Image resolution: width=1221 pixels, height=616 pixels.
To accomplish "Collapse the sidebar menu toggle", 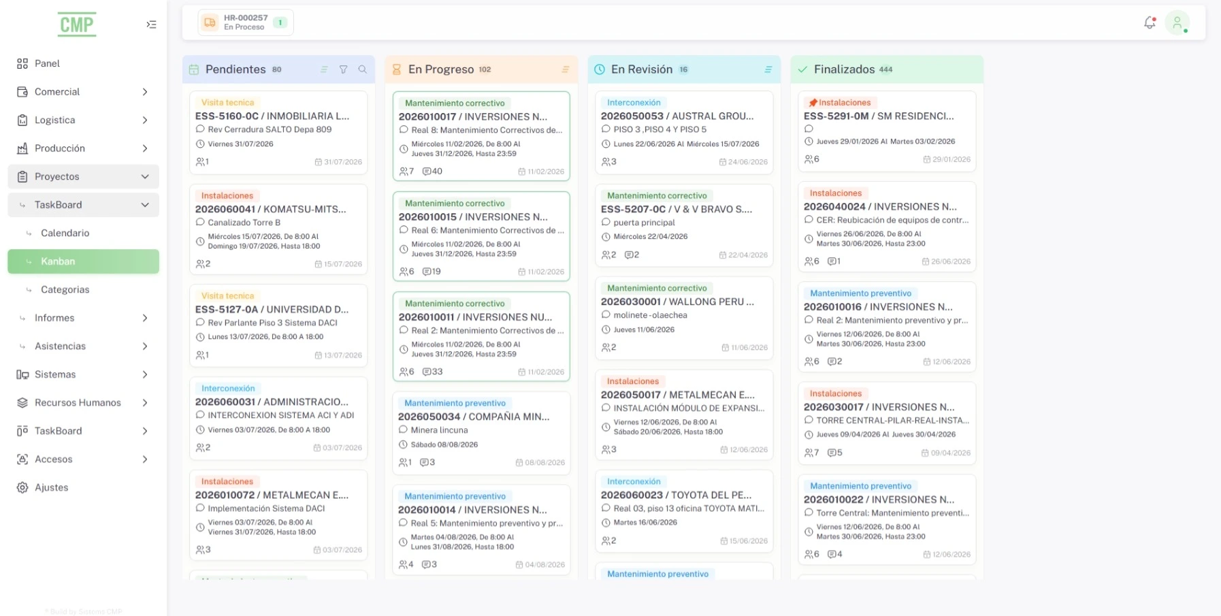I will (x=151, y=25).
